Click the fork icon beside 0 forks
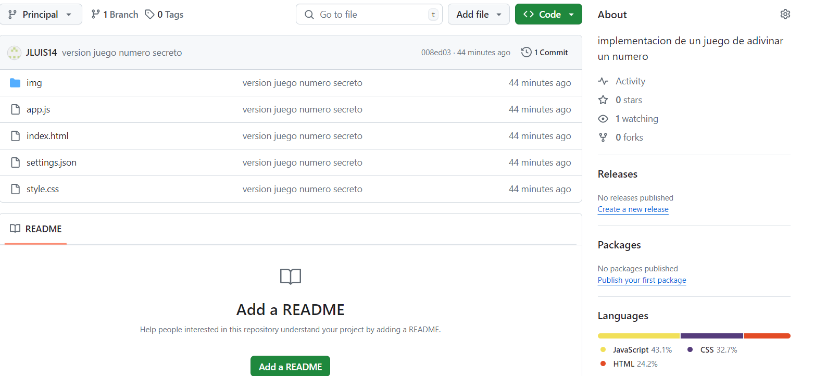 click(603, 137)
